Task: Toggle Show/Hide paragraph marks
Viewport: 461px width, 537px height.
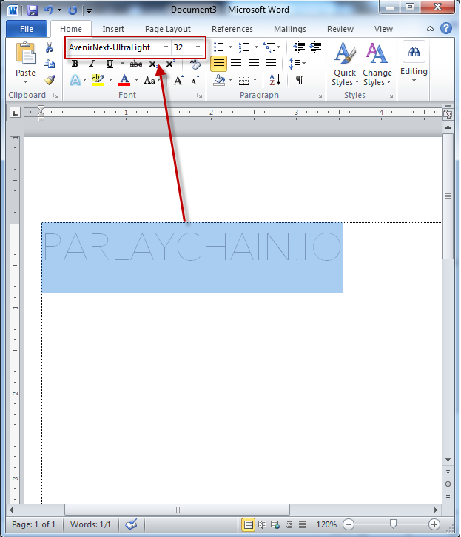Action: pos(300,80)
